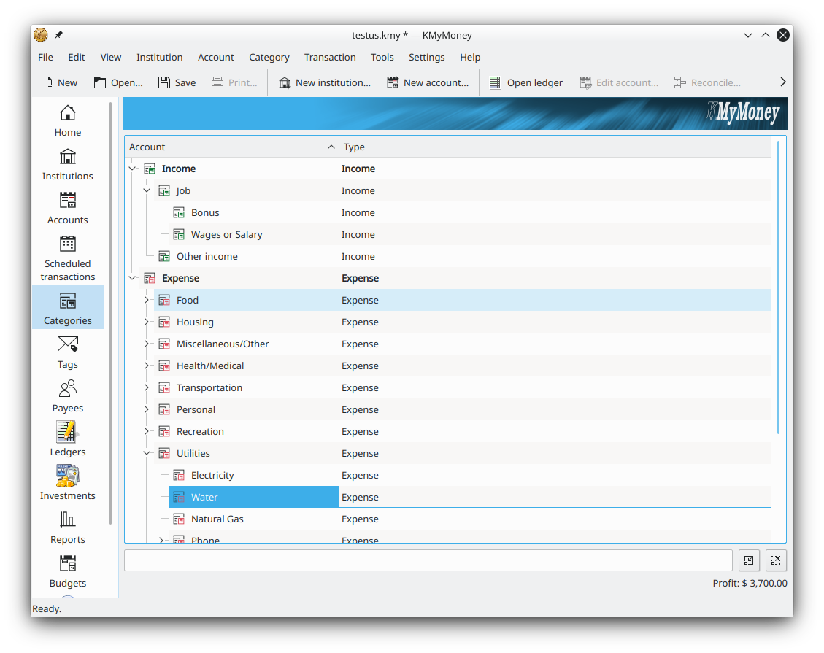Click the vertical scrollbar of category list
The image size is (824, 653).
point(779,292)
